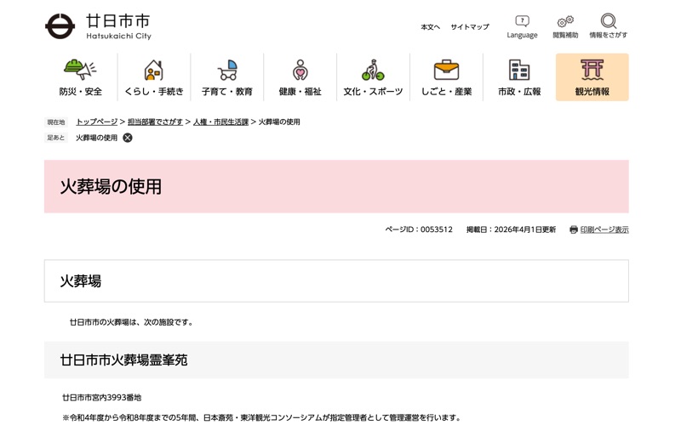Open the くらし・手続き menu label

[154, 92]
